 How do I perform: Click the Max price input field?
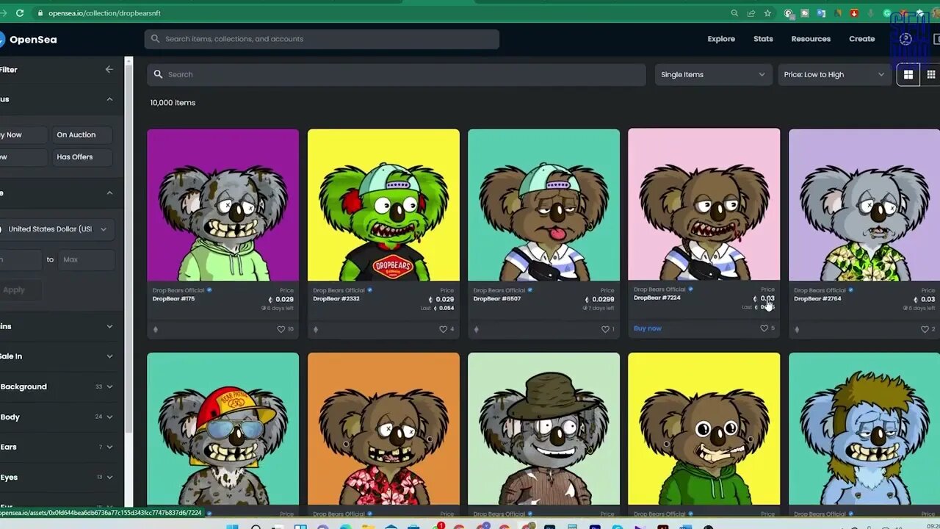point(87,260)
